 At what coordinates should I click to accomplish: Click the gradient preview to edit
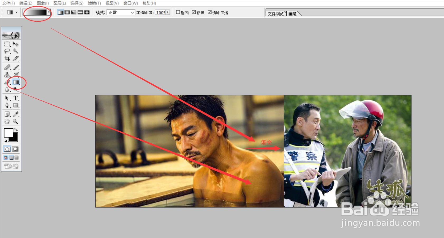pyautogui.click(x=35, y=12)
